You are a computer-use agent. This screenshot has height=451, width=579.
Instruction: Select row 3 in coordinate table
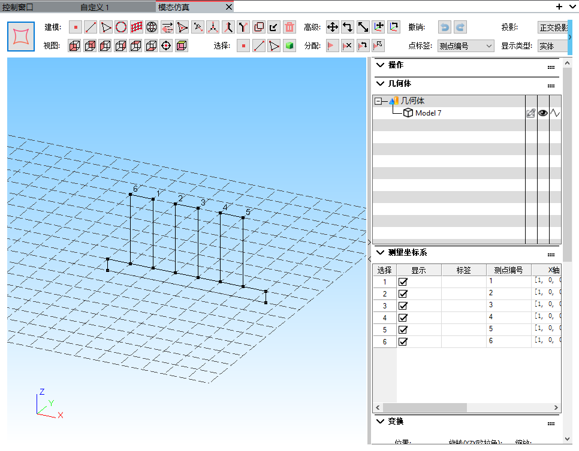[385, 306]
